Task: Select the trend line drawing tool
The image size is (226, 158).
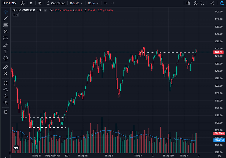Action: click(5, 18)
